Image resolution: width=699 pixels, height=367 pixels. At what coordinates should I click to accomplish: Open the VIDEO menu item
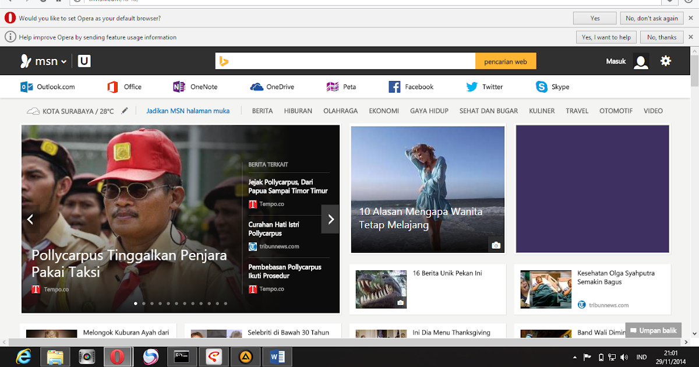653,111
